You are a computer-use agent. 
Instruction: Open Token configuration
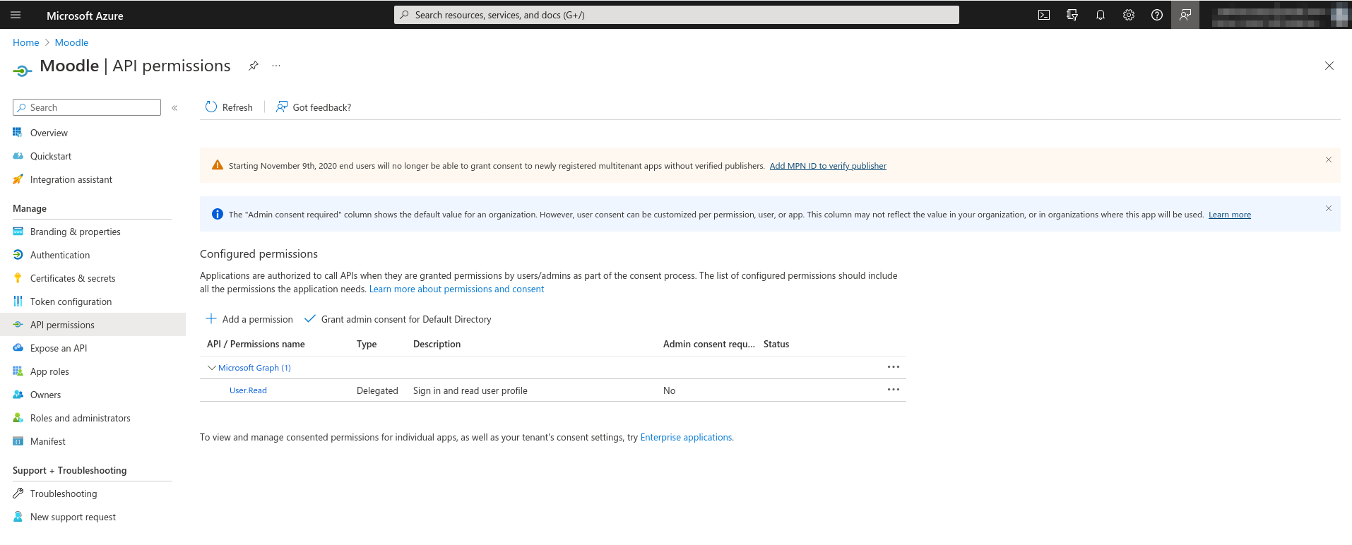[71, 301]
